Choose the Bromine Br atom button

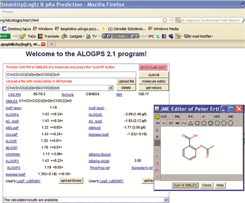click(157, 170)
